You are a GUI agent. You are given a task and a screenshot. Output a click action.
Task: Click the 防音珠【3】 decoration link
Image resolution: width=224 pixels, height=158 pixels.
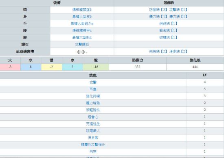pyautogui.click(x=158, y=10)
